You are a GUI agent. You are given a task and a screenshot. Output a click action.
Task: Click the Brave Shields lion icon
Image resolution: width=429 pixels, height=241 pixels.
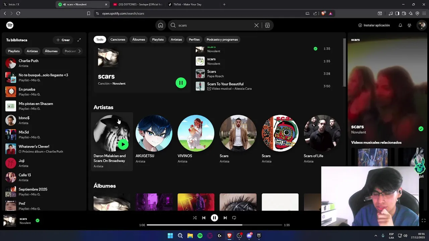coord(323,13)
